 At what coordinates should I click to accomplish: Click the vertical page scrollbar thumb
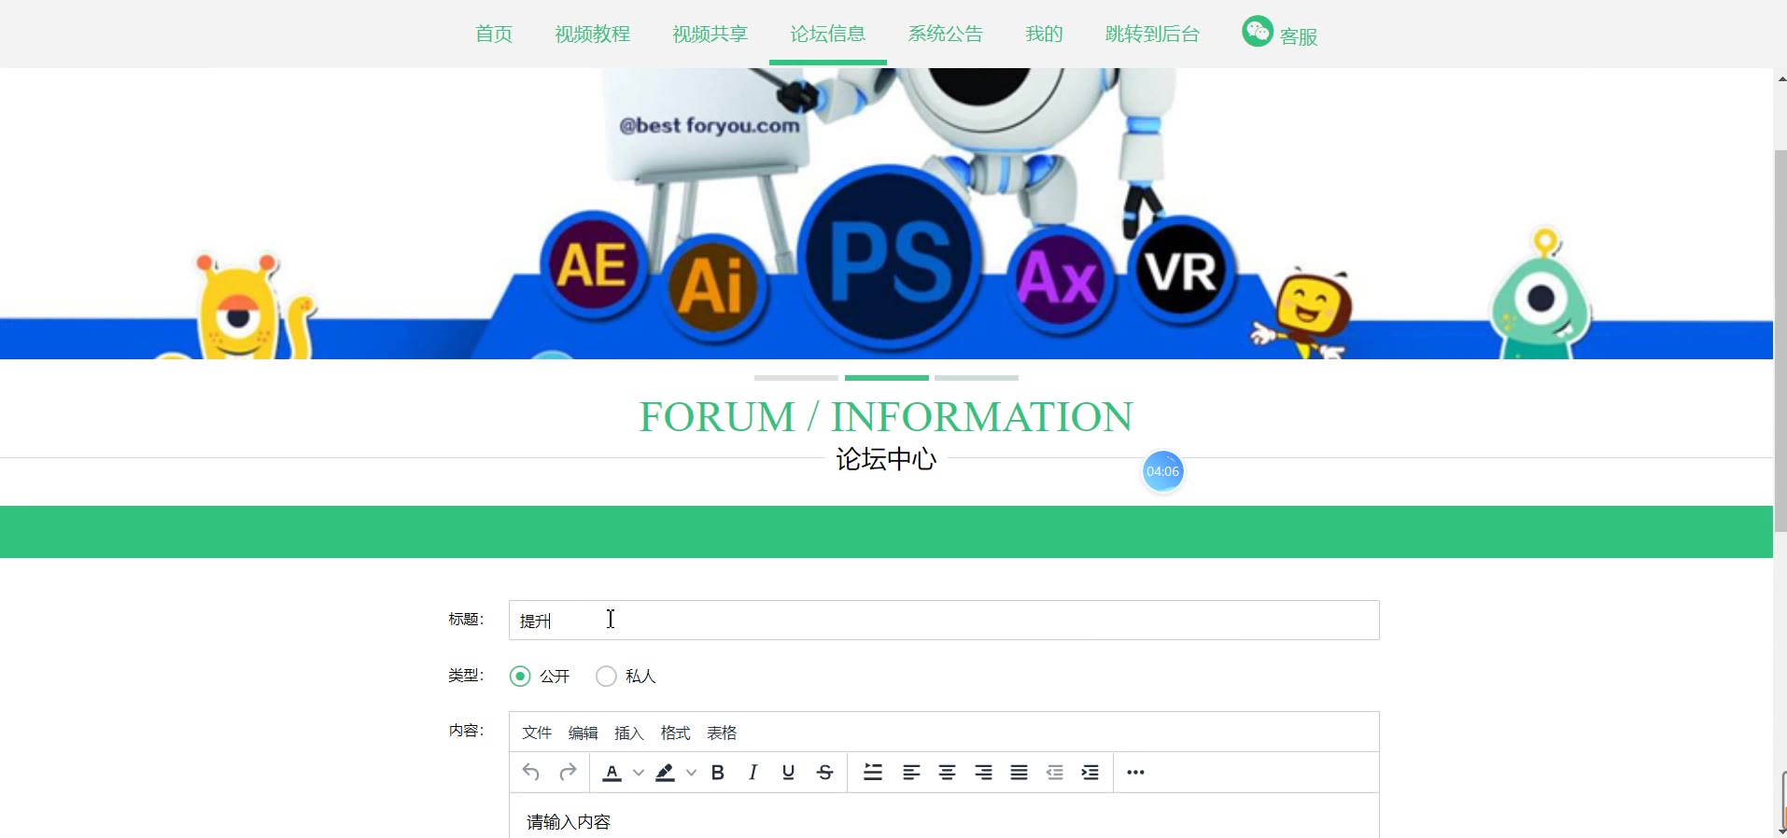point(1780,341)
